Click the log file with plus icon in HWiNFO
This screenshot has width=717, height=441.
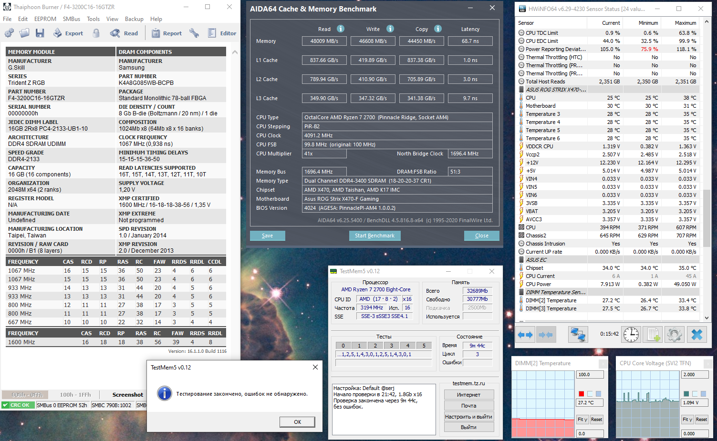[x=654, y=335]
